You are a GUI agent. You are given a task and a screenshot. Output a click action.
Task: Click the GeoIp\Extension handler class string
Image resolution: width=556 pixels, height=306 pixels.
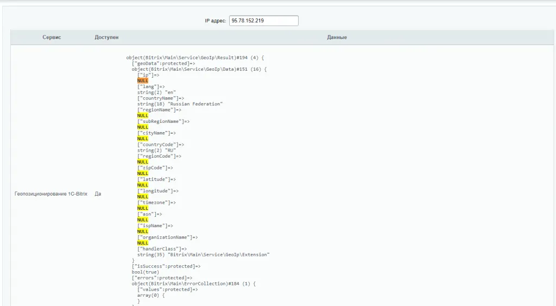click(203, 254)
